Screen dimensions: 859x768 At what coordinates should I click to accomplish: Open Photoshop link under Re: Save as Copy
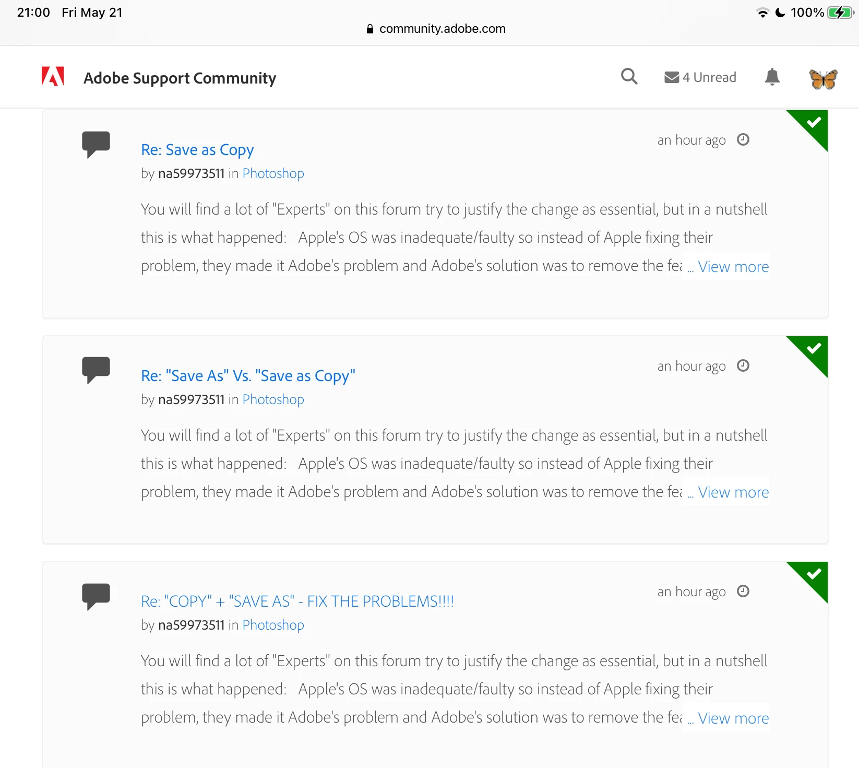[273, 173]
